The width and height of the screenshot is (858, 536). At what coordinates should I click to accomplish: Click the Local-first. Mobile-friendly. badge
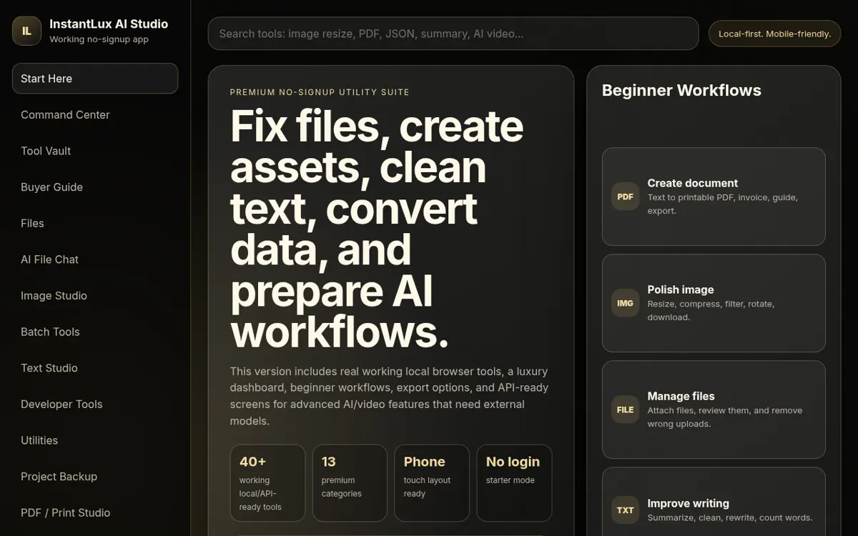click(774, 34)
